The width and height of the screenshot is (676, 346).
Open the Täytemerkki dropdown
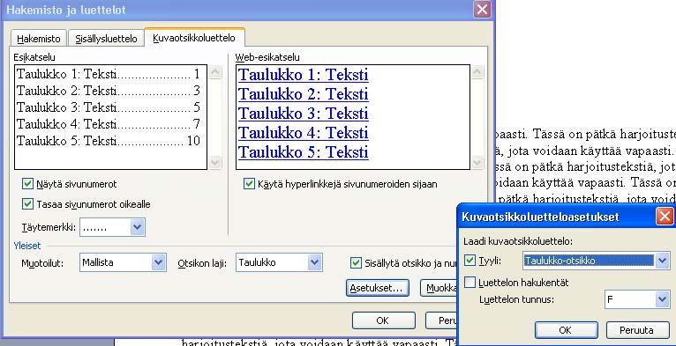tap(137, 227)
